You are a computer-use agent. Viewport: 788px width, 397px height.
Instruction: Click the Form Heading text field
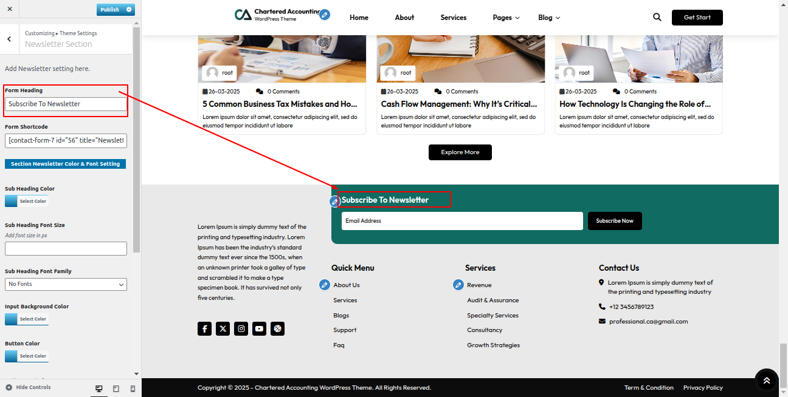pyautogui.click(x=66, y=104)
